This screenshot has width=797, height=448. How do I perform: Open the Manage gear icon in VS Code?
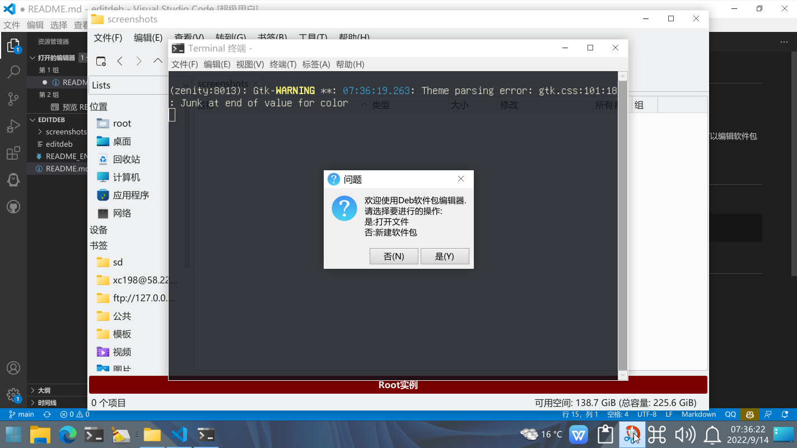[13, 395]
